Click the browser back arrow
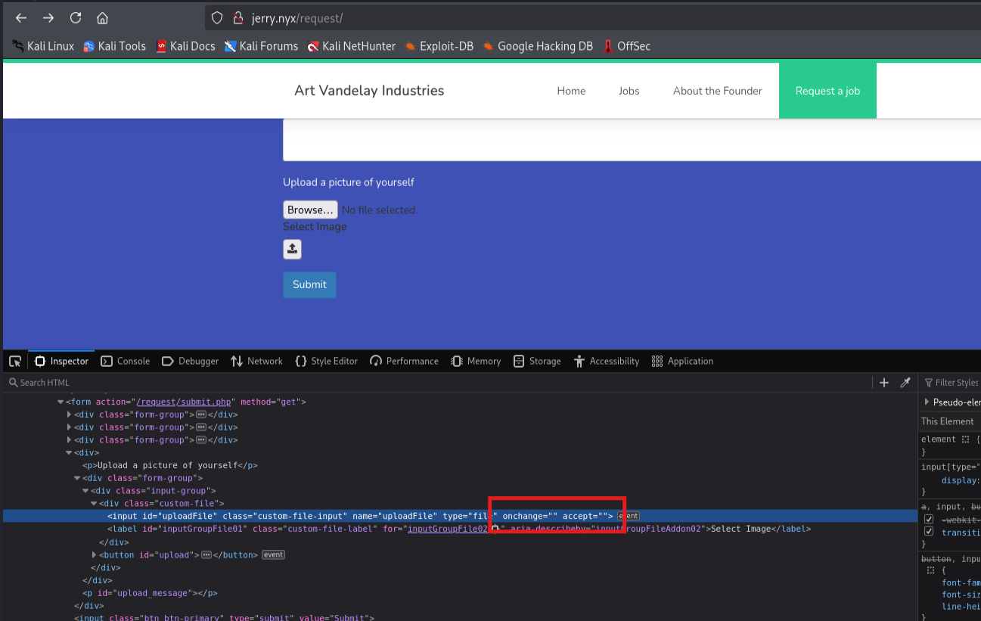 [21, 18]
